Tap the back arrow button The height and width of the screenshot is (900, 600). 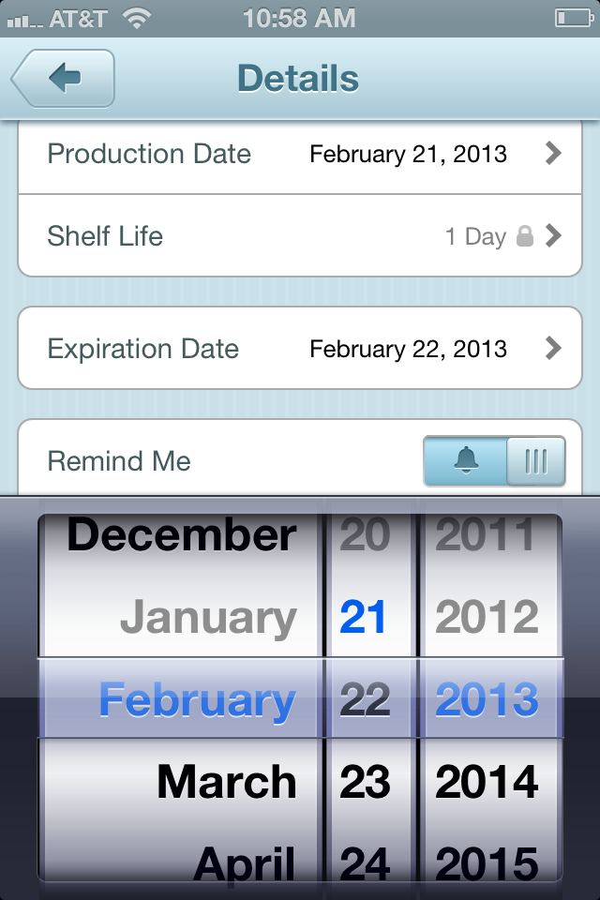click(63, 78)
